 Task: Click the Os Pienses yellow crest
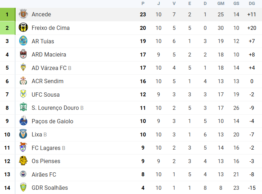pos(23,161)
